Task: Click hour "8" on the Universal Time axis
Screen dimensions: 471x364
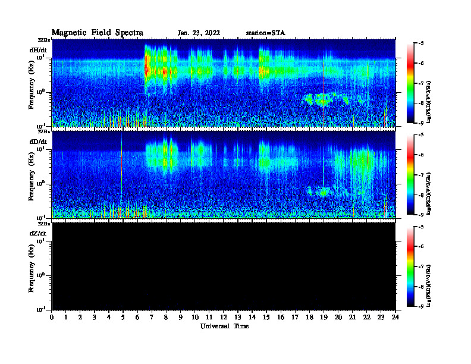Action: coord(166,317)
